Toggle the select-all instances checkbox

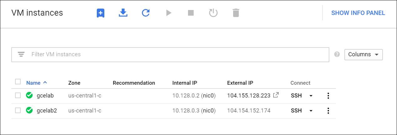pos(18,82)
